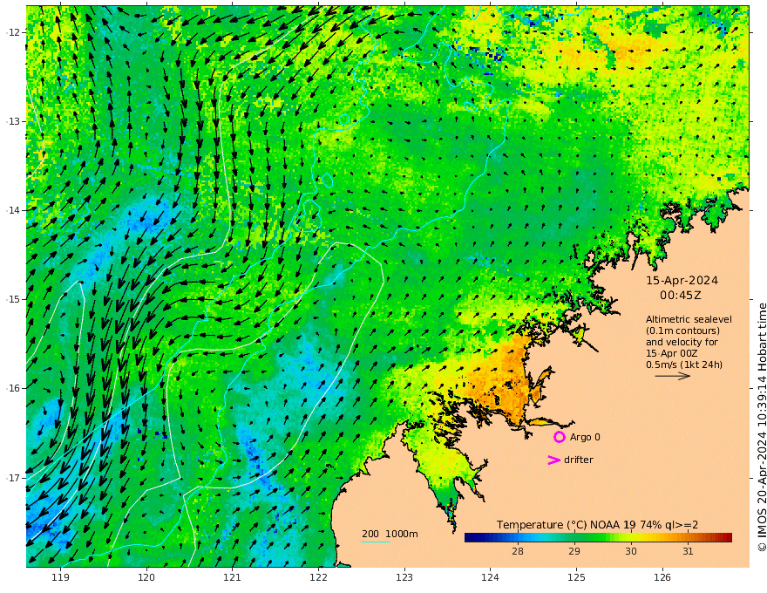This screenshot has height=593, width=767.
Task: Click the 'and velocity for' caption line
Action: (x=682, y=342)
